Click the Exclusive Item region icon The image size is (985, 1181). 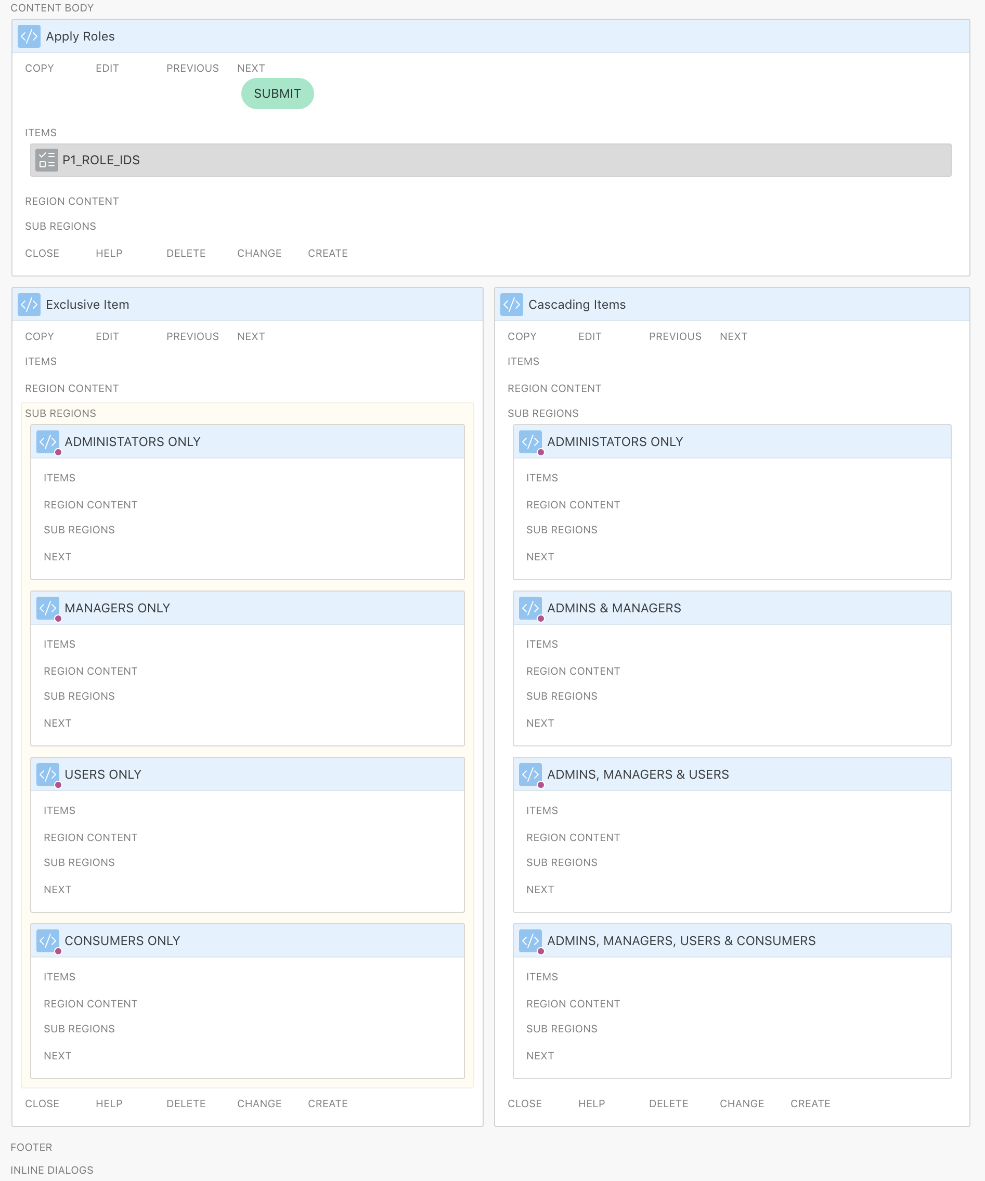(x=29, y=305)
